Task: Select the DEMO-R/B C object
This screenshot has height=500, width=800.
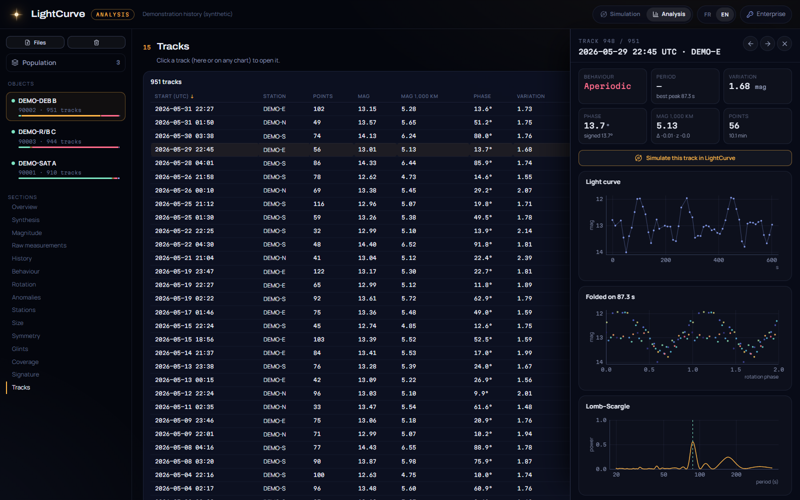Action: coord(65,137)
